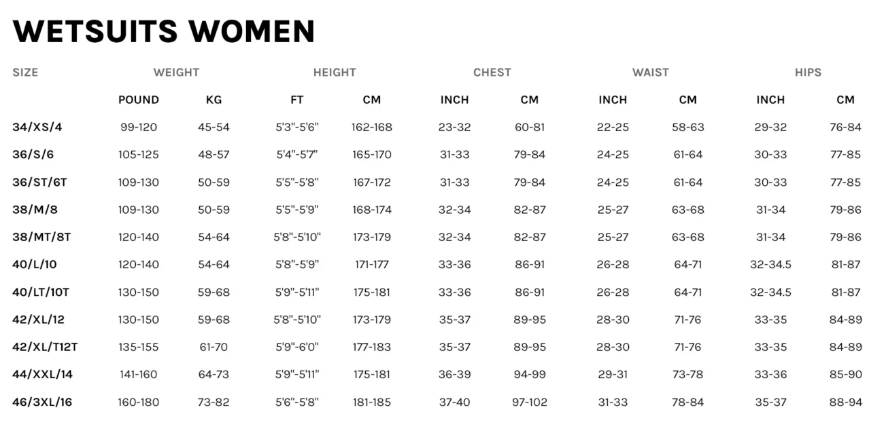Image resolution: width=884 pixels, height=427 pixels.
Task: Click the HIPS column header
Action: (x=808, y=72)
